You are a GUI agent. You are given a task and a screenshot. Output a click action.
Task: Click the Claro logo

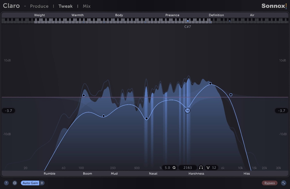(11, 5)
